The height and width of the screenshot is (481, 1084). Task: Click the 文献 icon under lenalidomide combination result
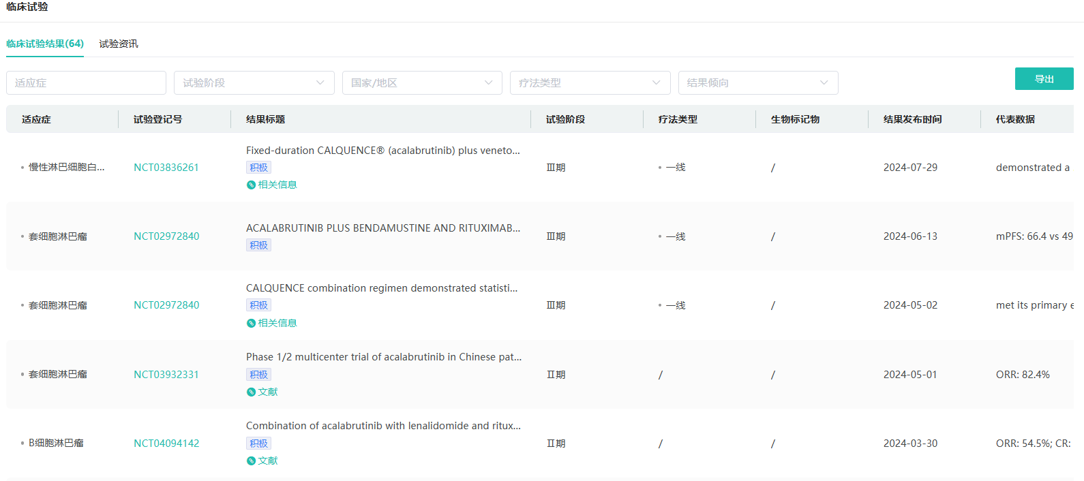(251, 461)
